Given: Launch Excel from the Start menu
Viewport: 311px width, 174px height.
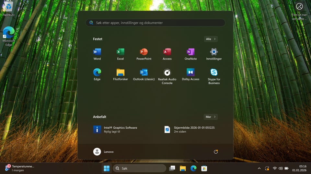Looking at the screenshot, I should [x=121, y=54].
